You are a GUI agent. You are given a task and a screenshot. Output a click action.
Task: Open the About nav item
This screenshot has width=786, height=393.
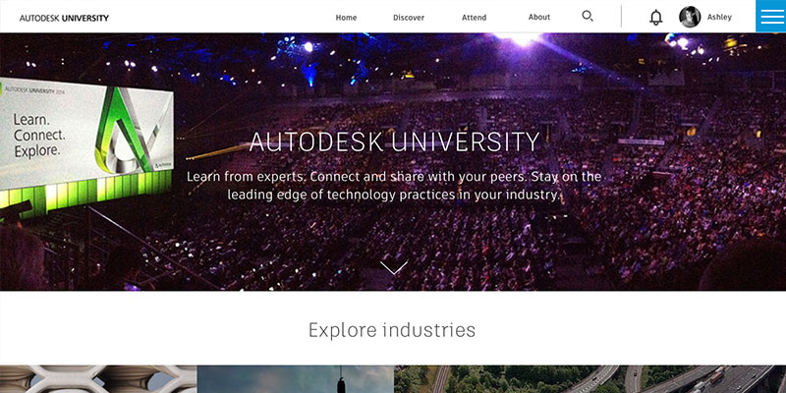[x=539, y=17]
